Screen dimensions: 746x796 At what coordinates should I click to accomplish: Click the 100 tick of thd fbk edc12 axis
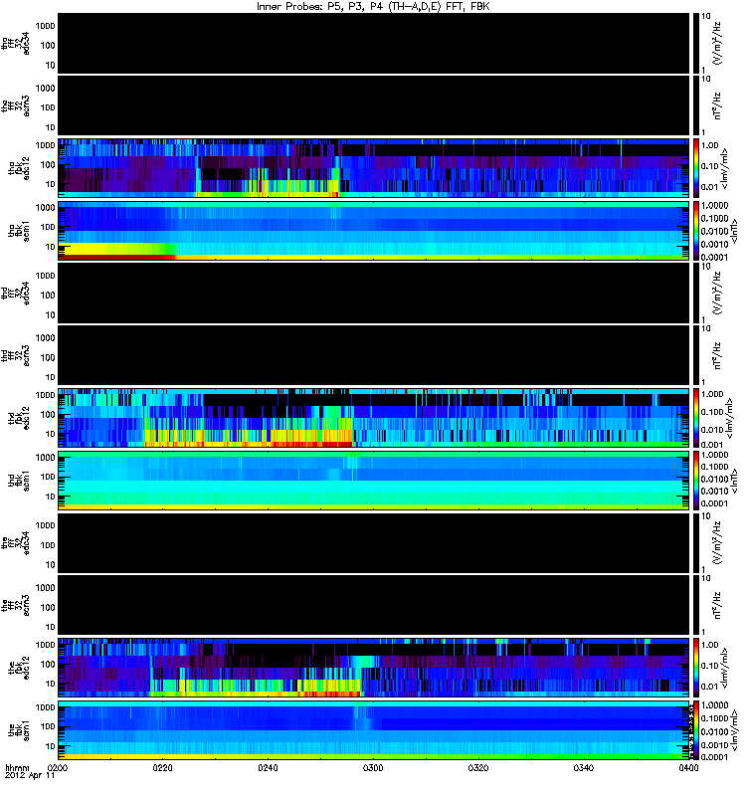tap(47, 414)
